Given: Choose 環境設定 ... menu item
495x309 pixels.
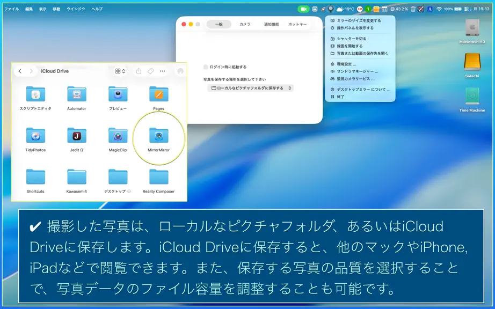Looking at the screenshot, I should point(360,64).
